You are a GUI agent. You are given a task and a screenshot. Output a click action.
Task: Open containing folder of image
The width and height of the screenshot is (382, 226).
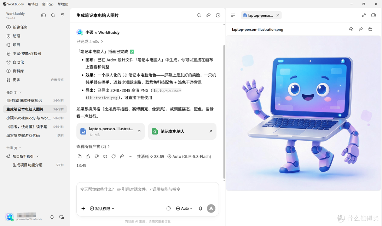(x=370, y=29)
